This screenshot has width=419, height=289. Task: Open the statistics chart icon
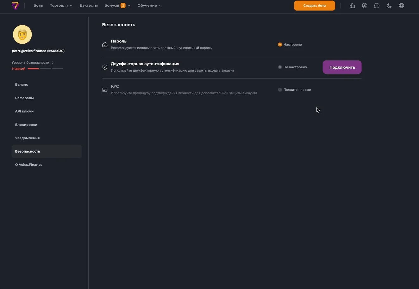point(352,6)
